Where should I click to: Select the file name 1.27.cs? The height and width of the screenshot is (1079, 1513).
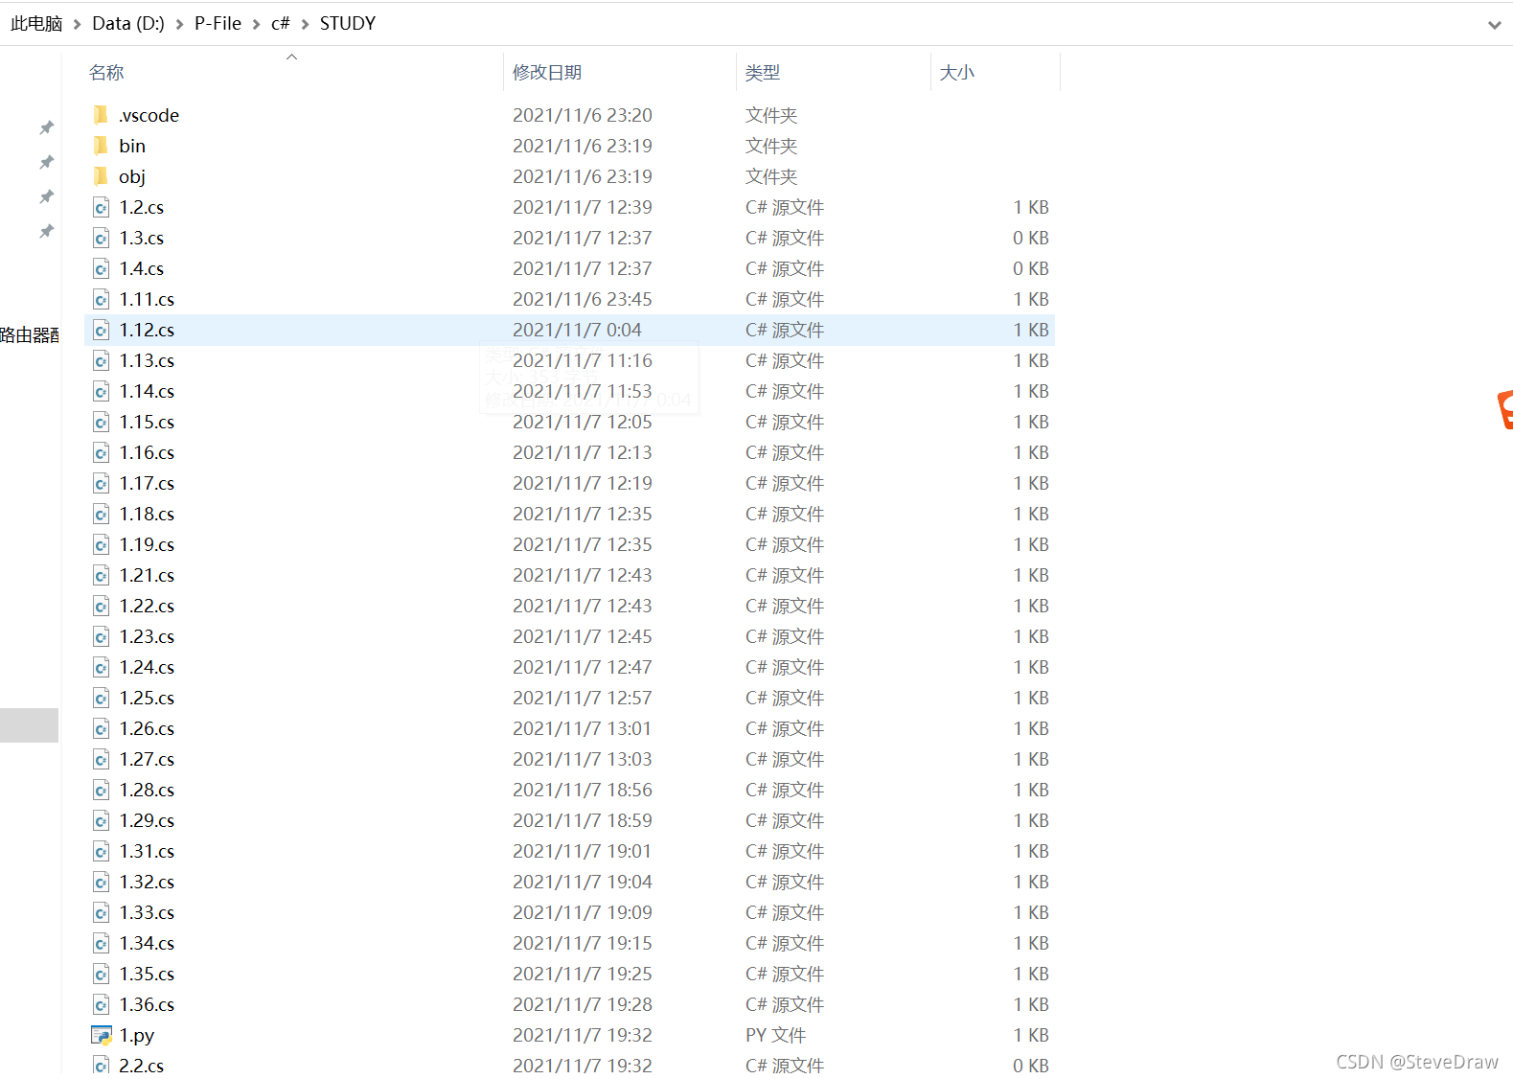coord(147,759)
